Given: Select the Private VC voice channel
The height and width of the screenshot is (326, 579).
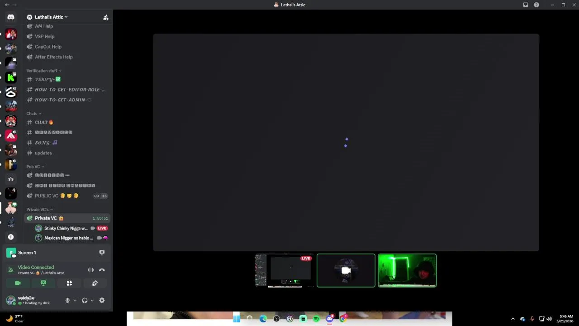Looking at the screenshot, I should pyautogui.click(x=67, y=218).
